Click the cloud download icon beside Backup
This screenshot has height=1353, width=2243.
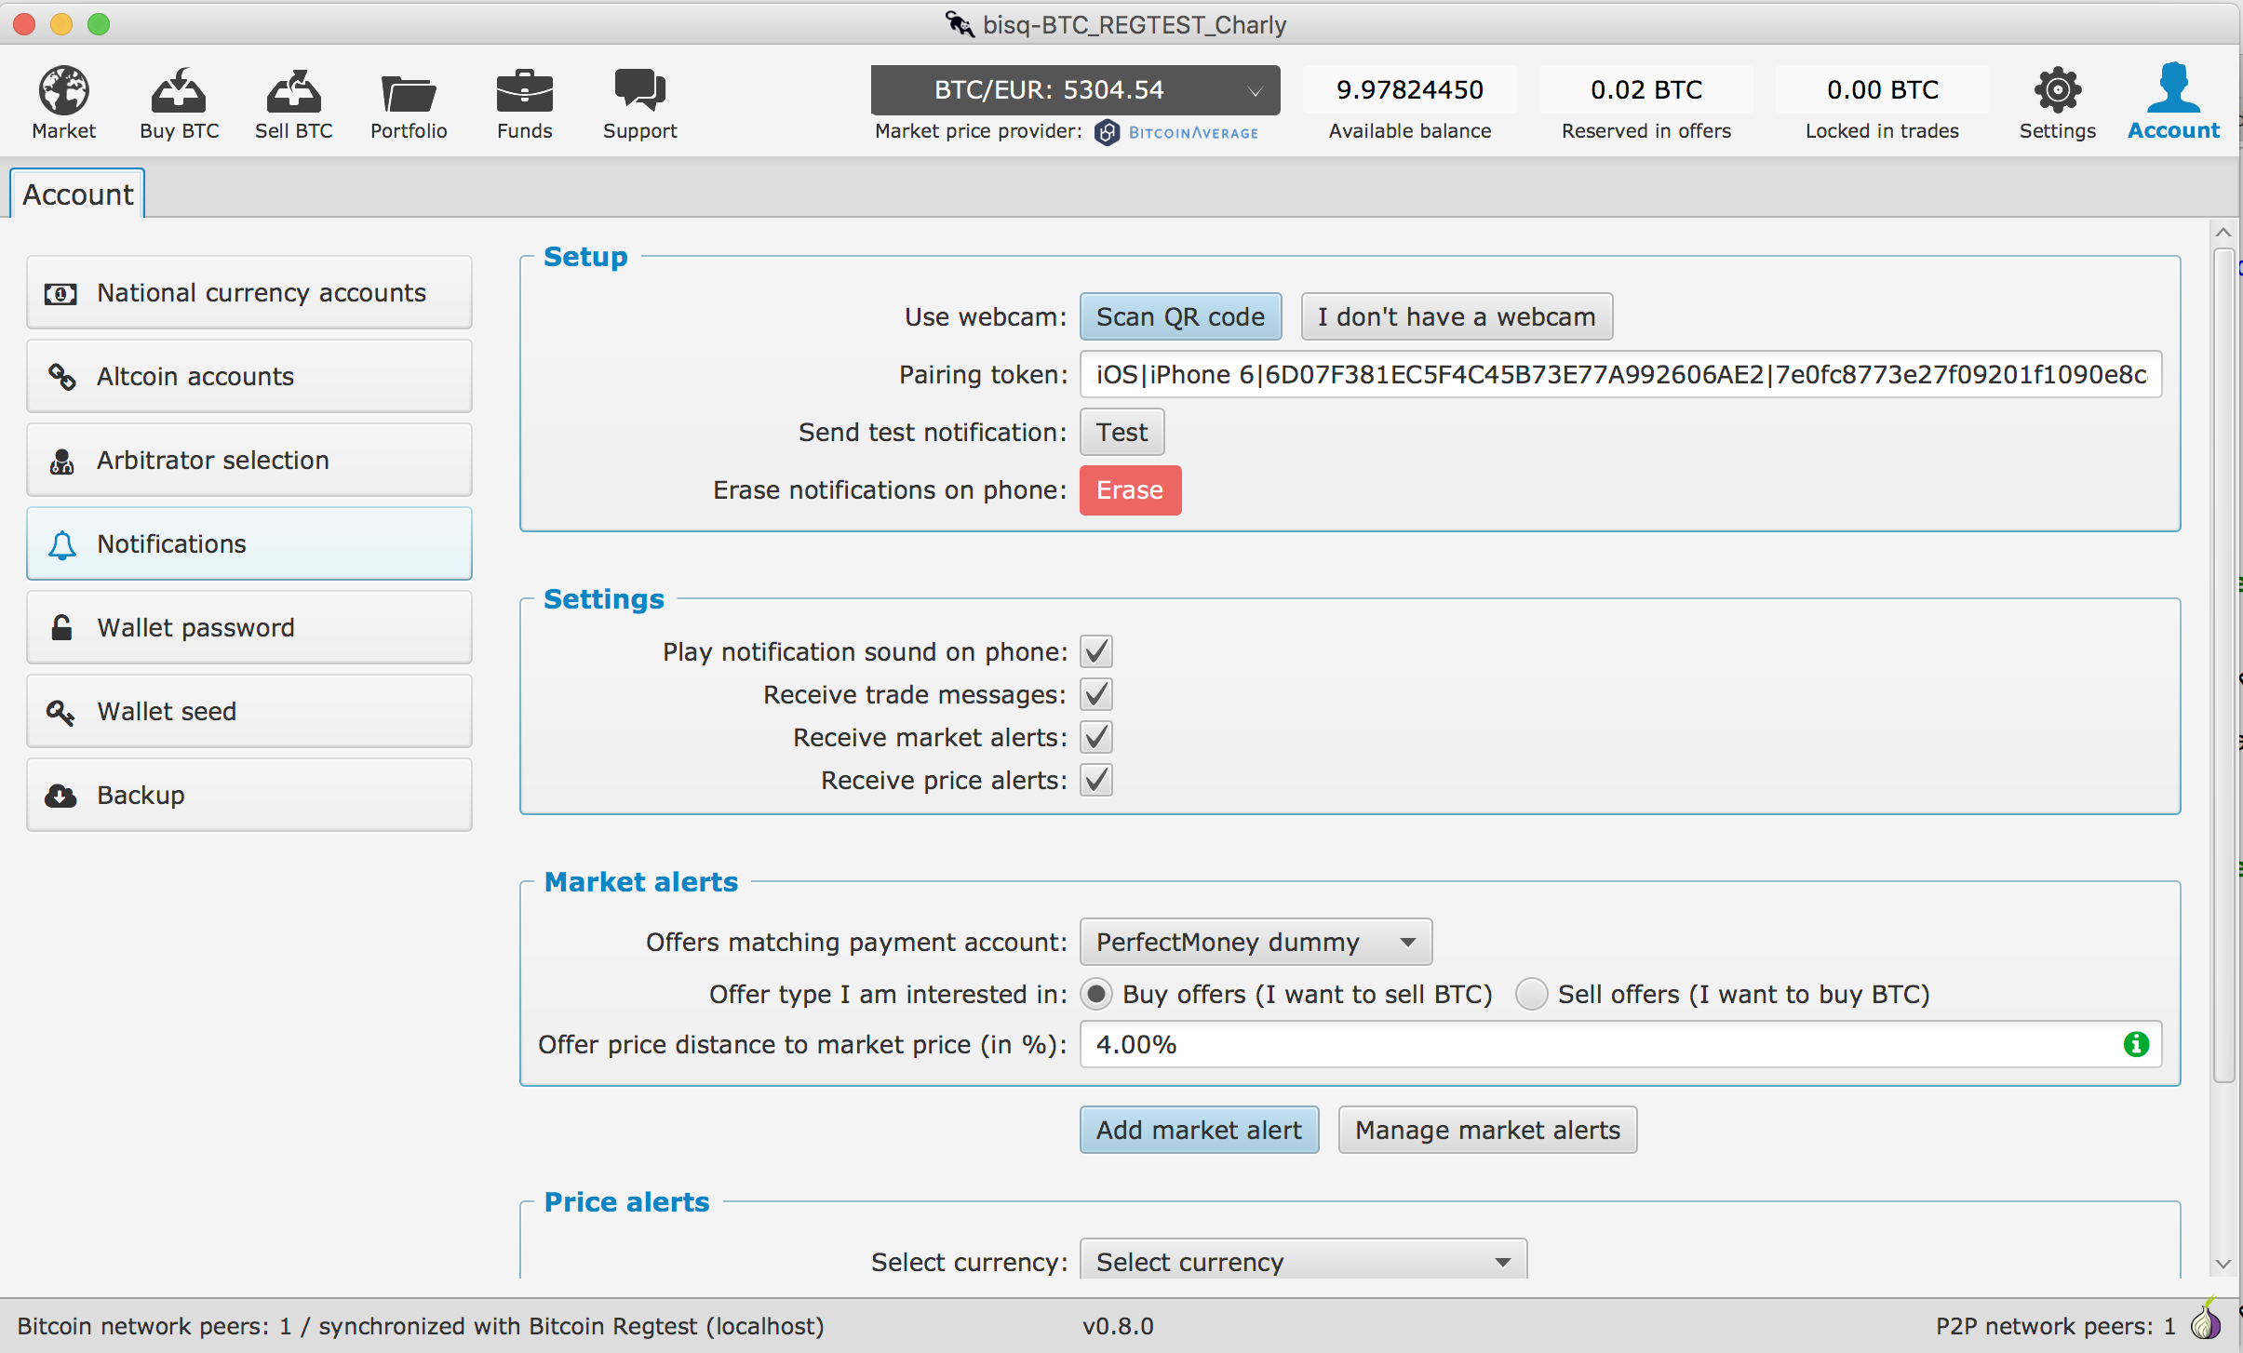pyautogui.click(x=60, y=796)
